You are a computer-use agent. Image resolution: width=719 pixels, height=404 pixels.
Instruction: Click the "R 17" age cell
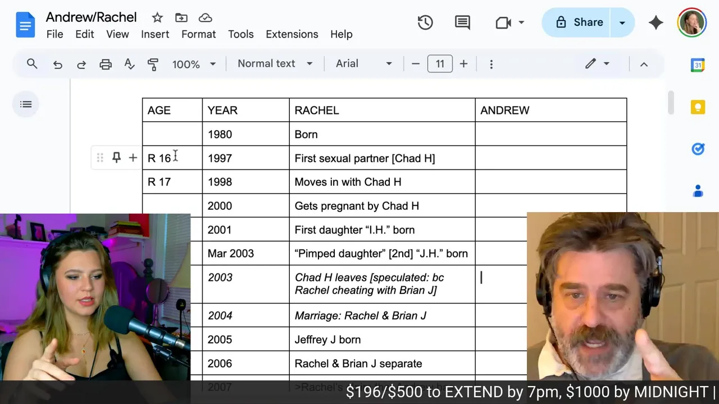[172, 182]
